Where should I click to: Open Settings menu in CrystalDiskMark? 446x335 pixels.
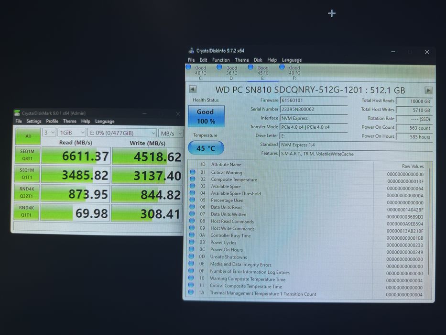[x=34, y=121]
